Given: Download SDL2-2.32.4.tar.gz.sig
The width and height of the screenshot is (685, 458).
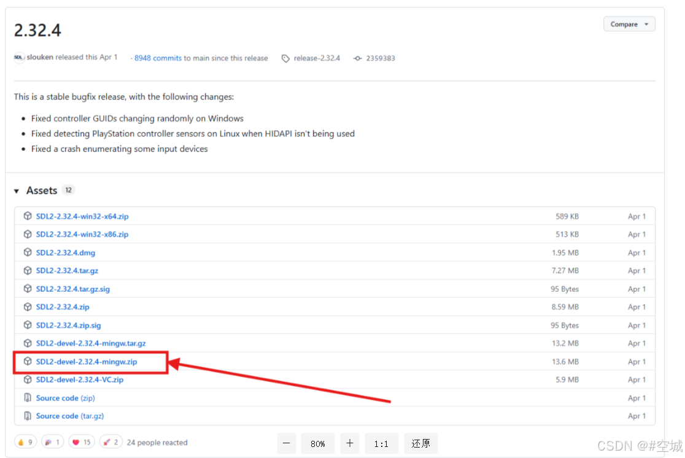Looking at the screenshot, I should 73,289.
